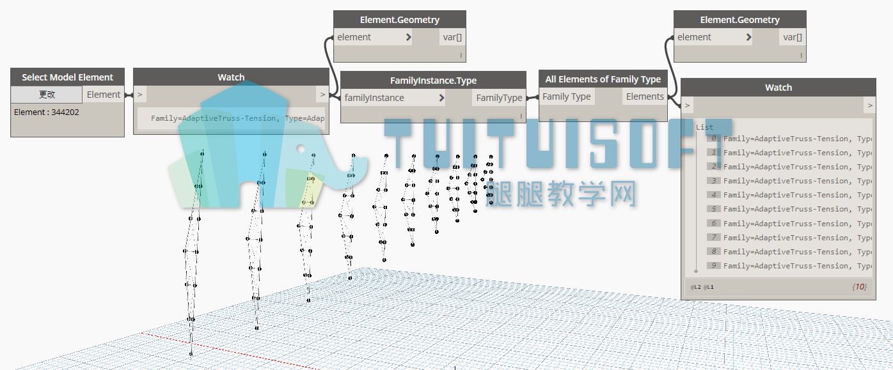The image size is (893, 370).
Task: Select list item index 3 in Watch
Action: pos(789,181)
